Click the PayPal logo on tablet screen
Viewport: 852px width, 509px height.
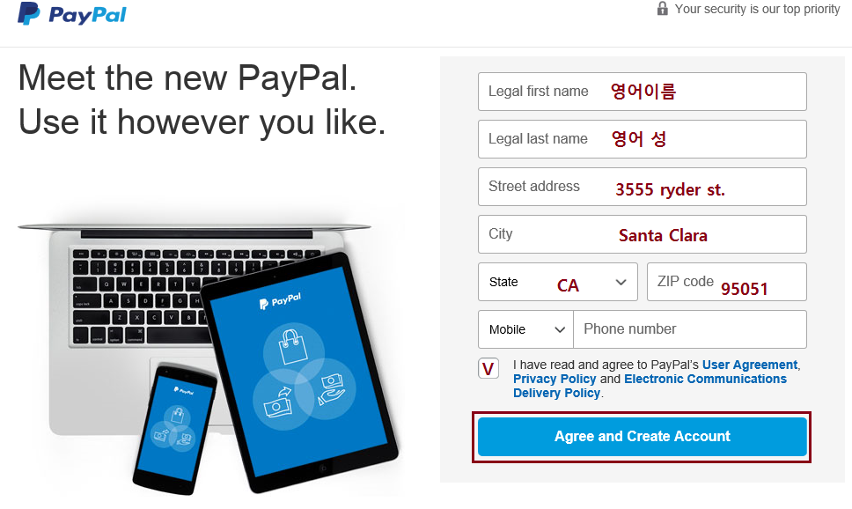[281, 300]
